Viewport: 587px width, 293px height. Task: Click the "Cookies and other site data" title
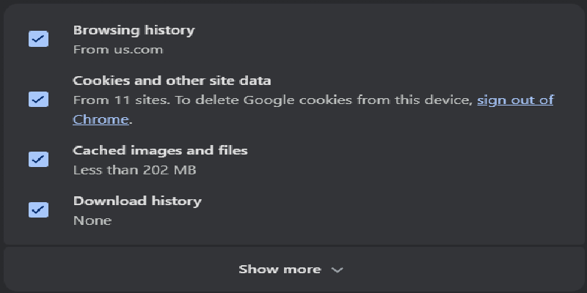click(x=172, y=80)
